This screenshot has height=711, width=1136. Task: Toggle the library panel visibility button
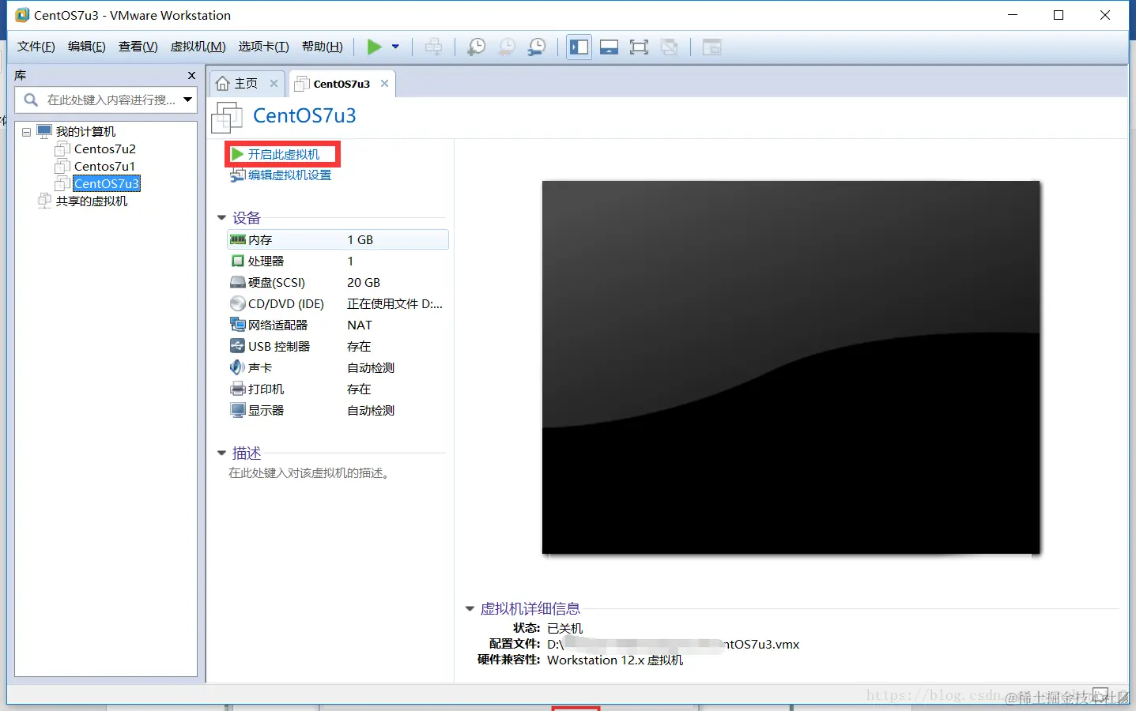coord(579,47)
